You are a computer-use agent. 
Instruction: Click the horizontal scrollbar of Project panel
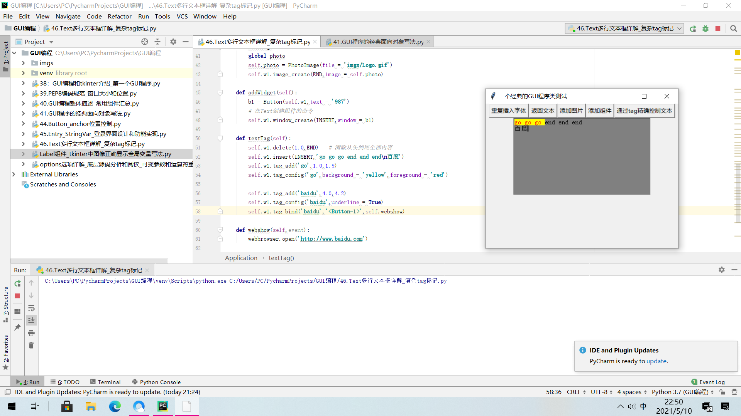tap(89, 260)
